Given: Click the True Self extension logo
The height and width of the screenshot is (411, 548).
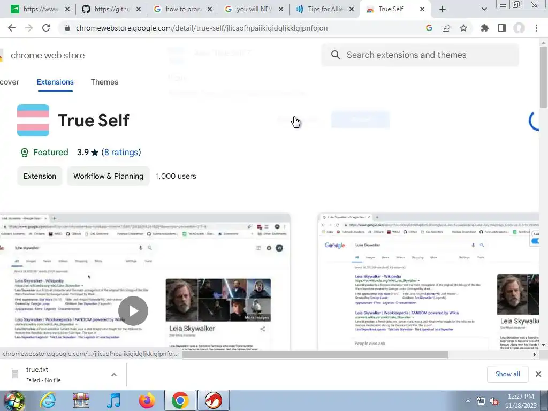Looking at the screenshot, I should pyautogui.click(x=33, y=120).
